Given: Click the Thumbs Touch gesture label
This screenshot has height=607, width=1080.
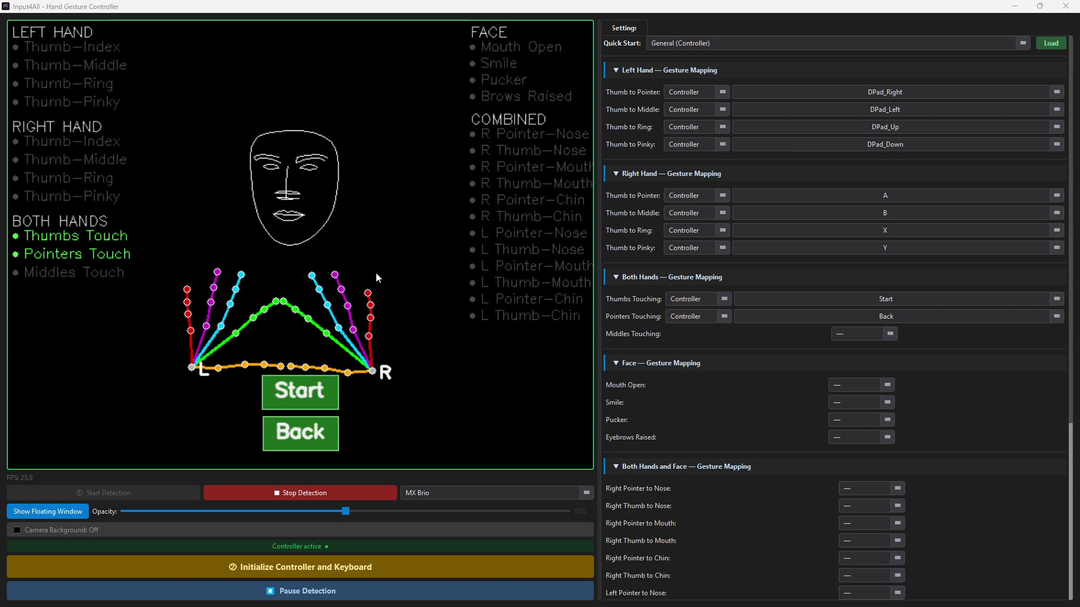Looking at the screenshot, I should pyautogui.click(x=75, y=236).
